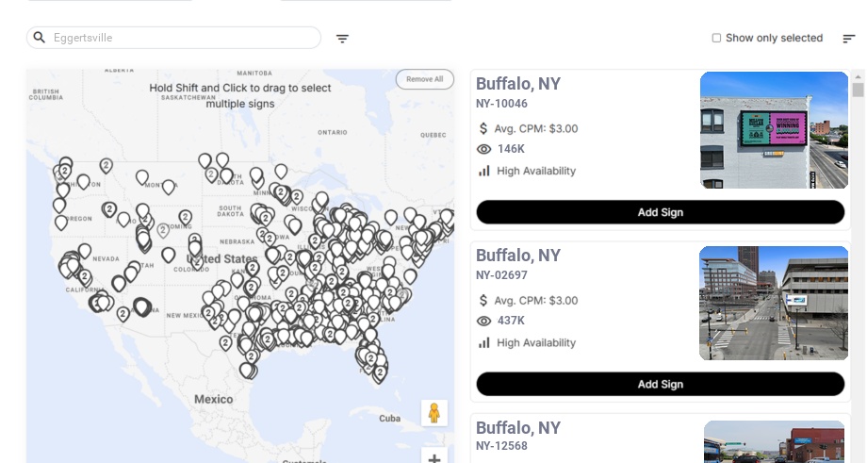Image resolution: width=867 pixels, height=463 pixels.
Task: Click the dollar CPM icon for NY-10046
Action: pos(484,128)
